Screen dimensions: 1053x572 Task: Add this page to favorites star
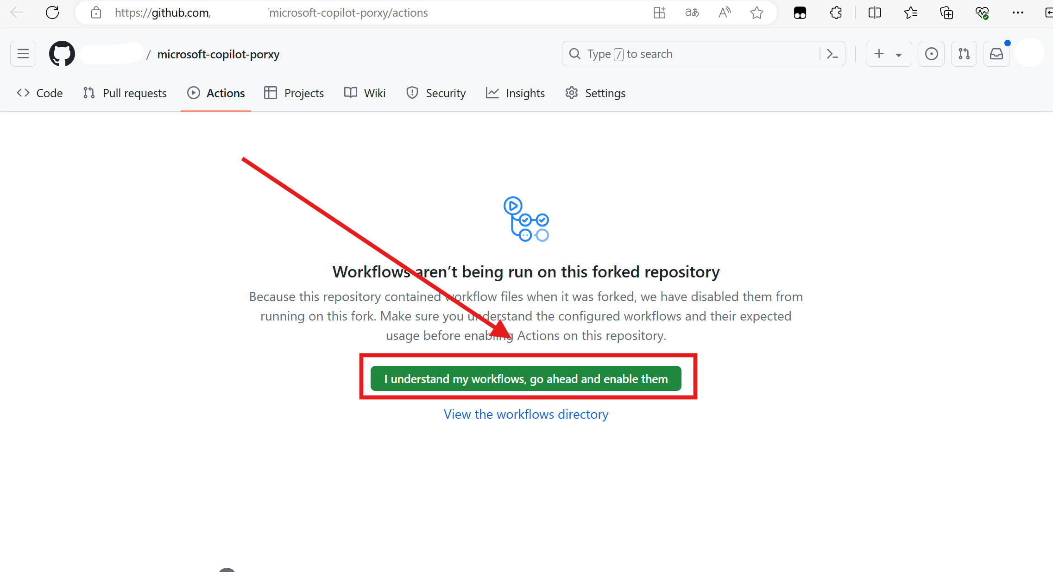coord(757,13)
